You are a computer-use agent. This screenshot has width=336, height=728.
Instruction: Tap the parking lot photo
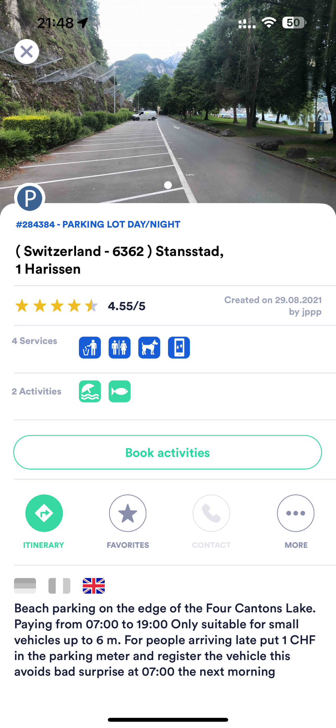(x=168, y=102)
